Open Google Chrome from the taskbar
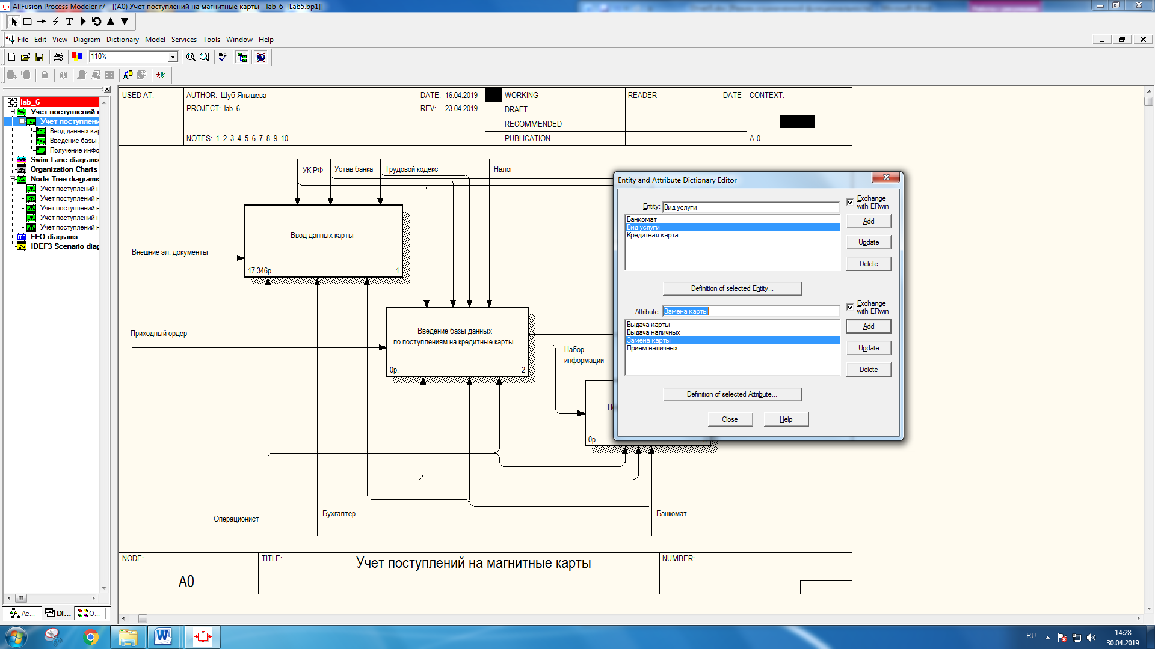Image resolution: width=1155 pixels, height=649 pixels. (91, 637)
